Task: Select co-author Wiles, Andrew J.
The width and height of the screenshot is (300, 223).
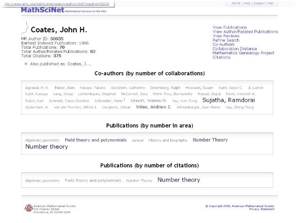Action: tap(153, 107)
